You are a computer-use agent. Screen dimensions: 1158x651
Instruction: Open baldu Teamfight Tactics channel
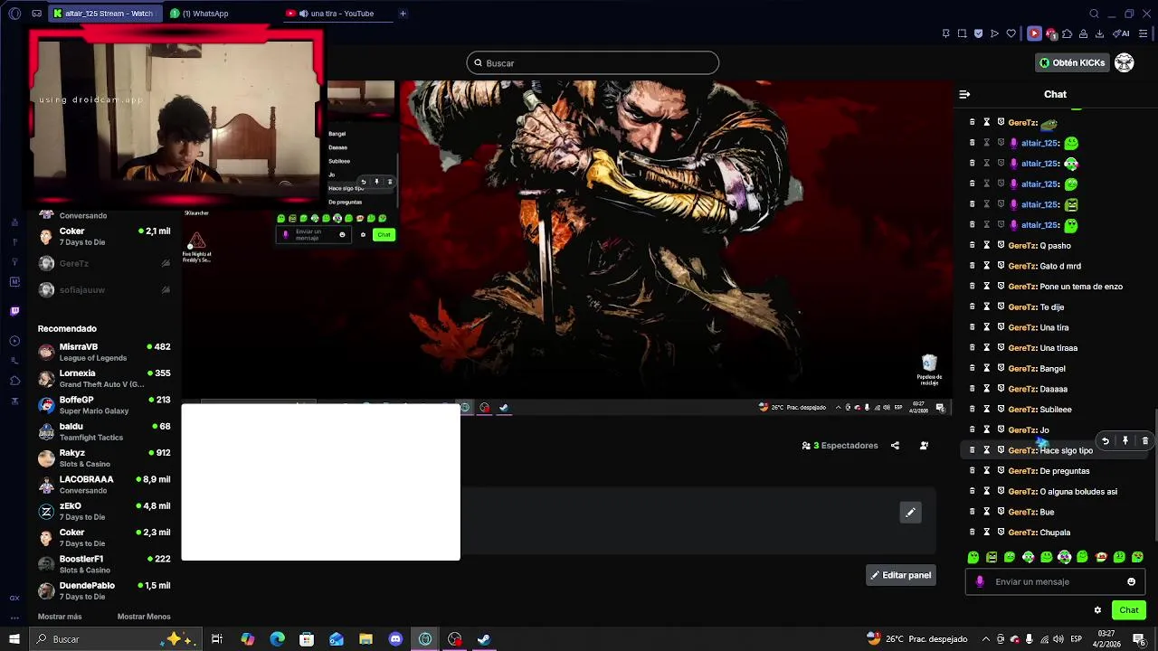point(104,431)
